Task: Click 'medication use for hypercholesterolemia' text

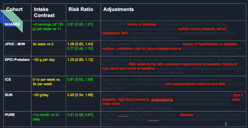Action: click(x=149, y=48)
